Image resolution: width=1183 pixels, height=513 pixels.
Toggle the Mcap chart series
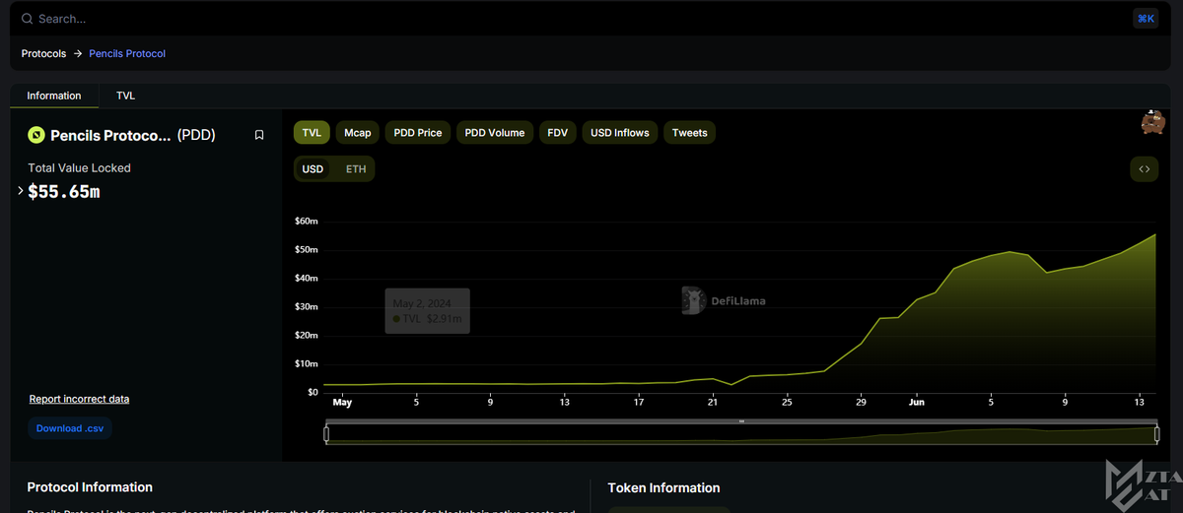358,133
